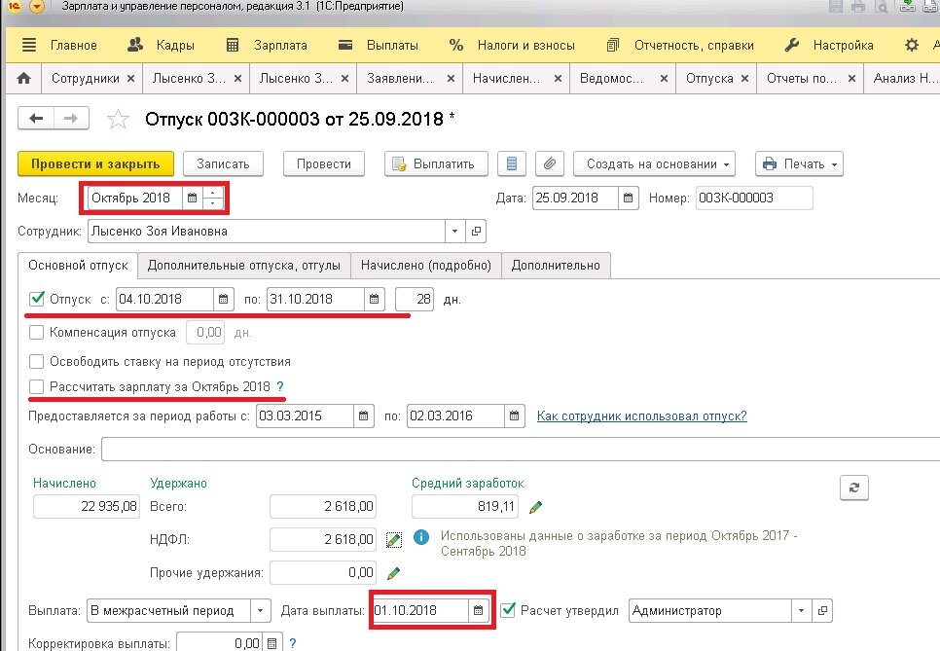Click the Записать button

[x=223, y=163]
